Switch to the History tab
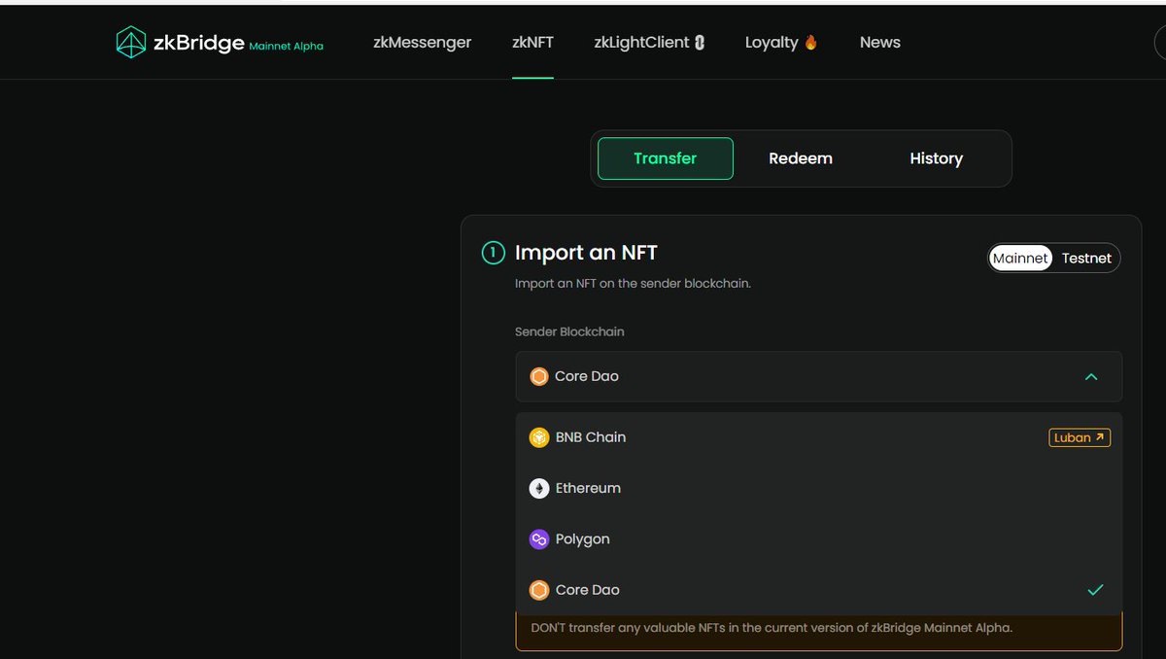 pos(936,158)
